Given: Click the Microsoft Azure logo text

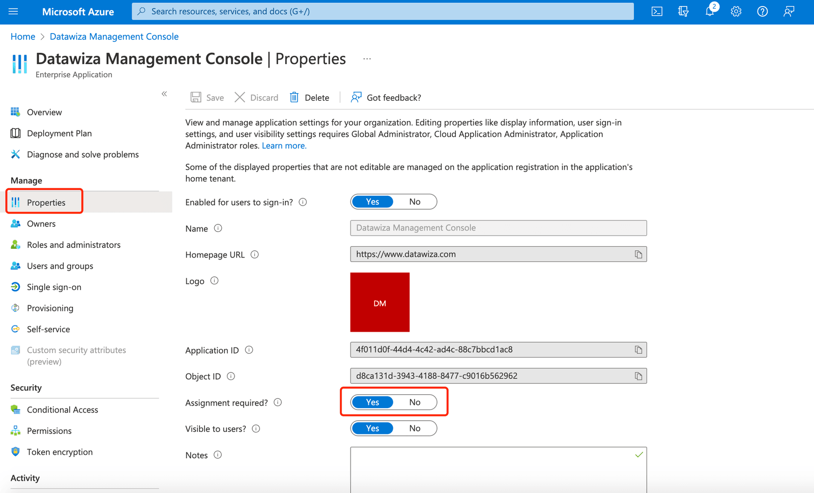Looking at the screenshot, I should coord(78,11).
